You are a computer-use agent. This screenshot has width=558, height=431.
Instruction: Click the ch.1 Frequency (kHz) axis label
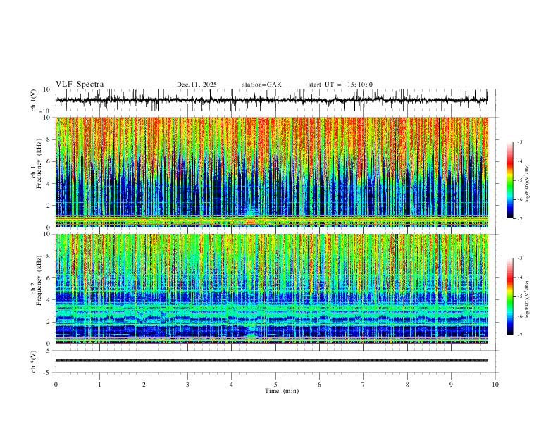point(36,163)
